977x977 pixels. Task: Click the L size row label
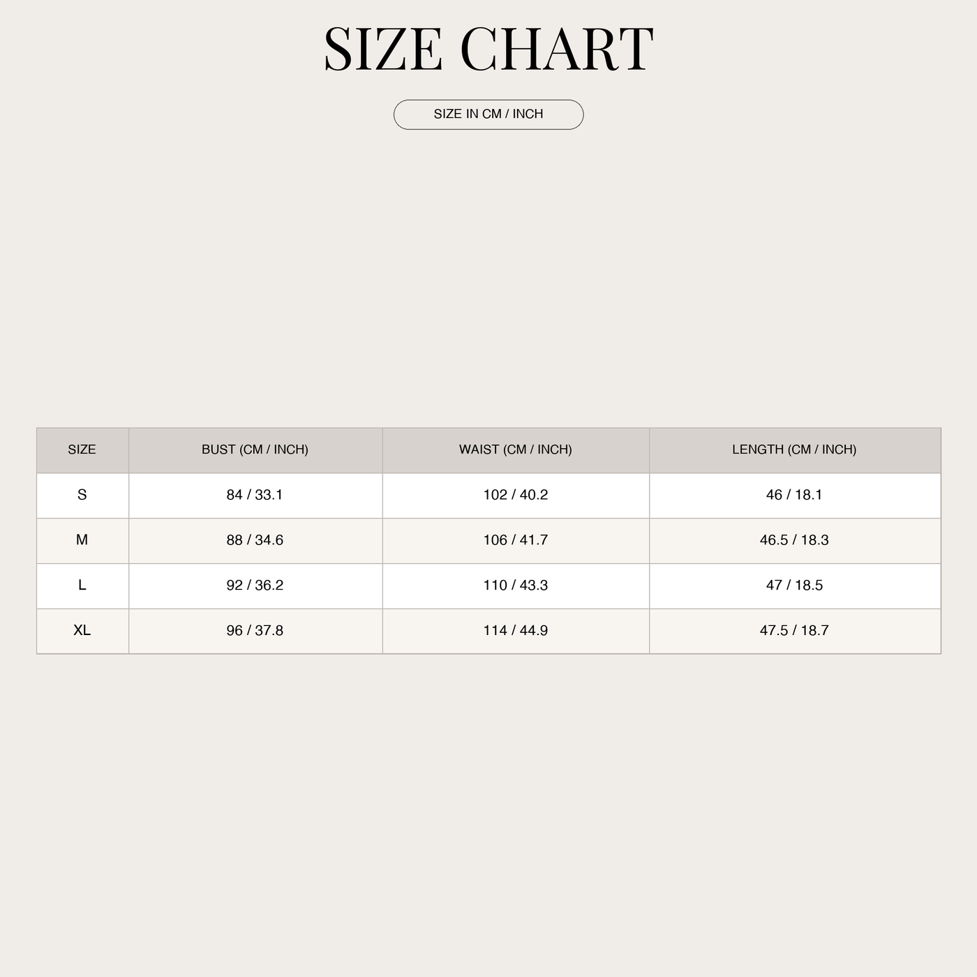(x=82, y=586)
